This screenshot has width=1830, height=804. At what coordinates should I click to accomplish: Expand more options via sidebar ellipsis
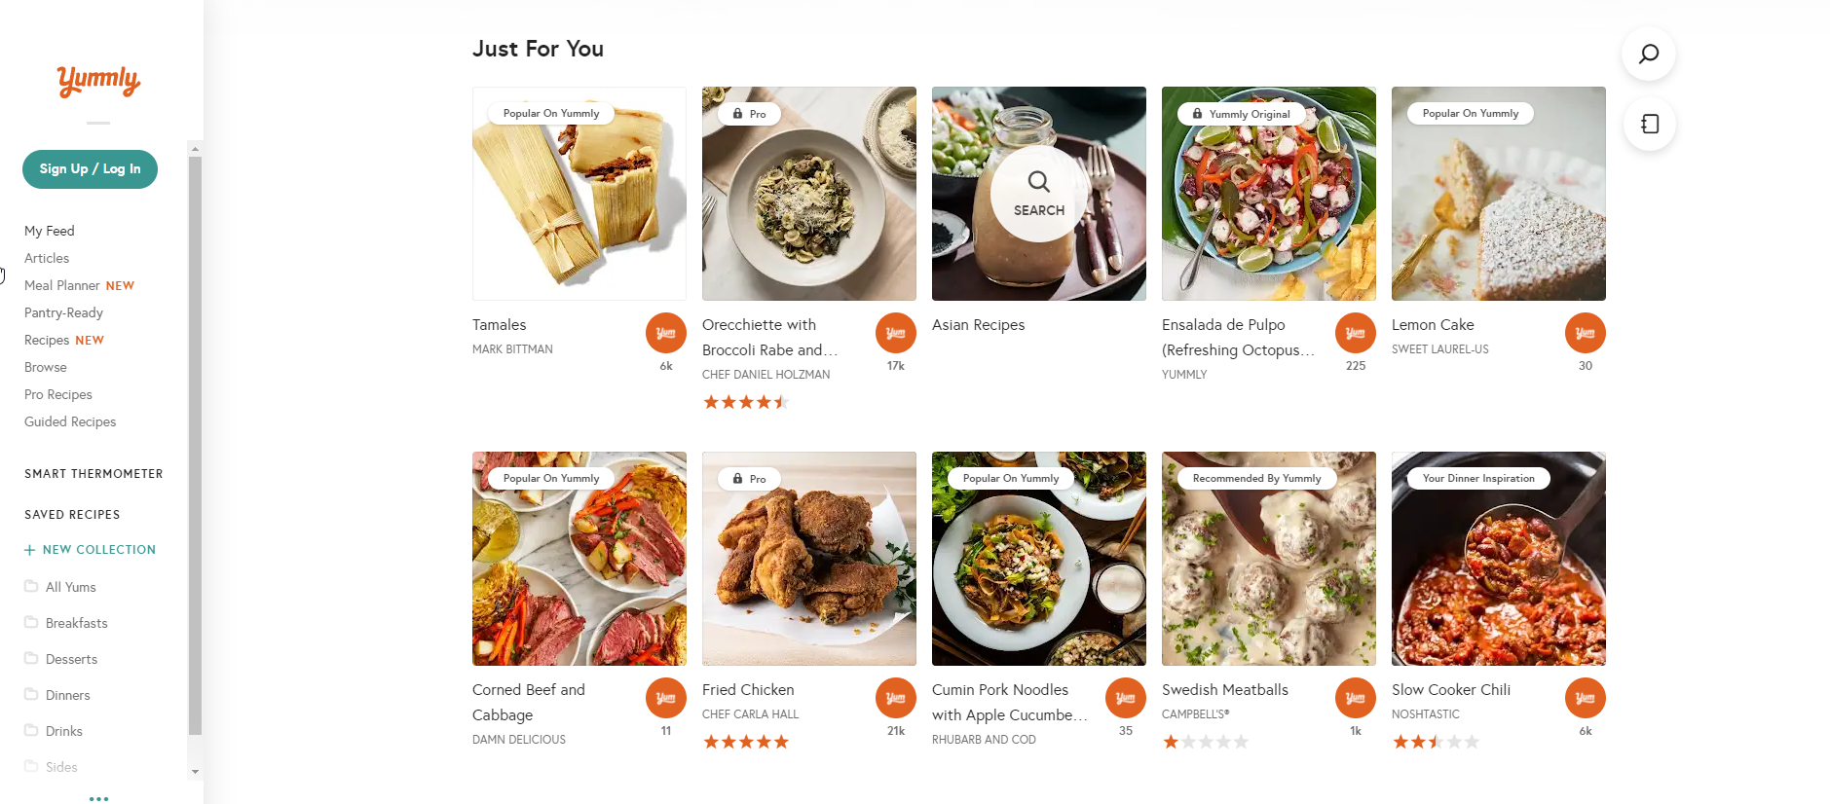coord(98,798)
